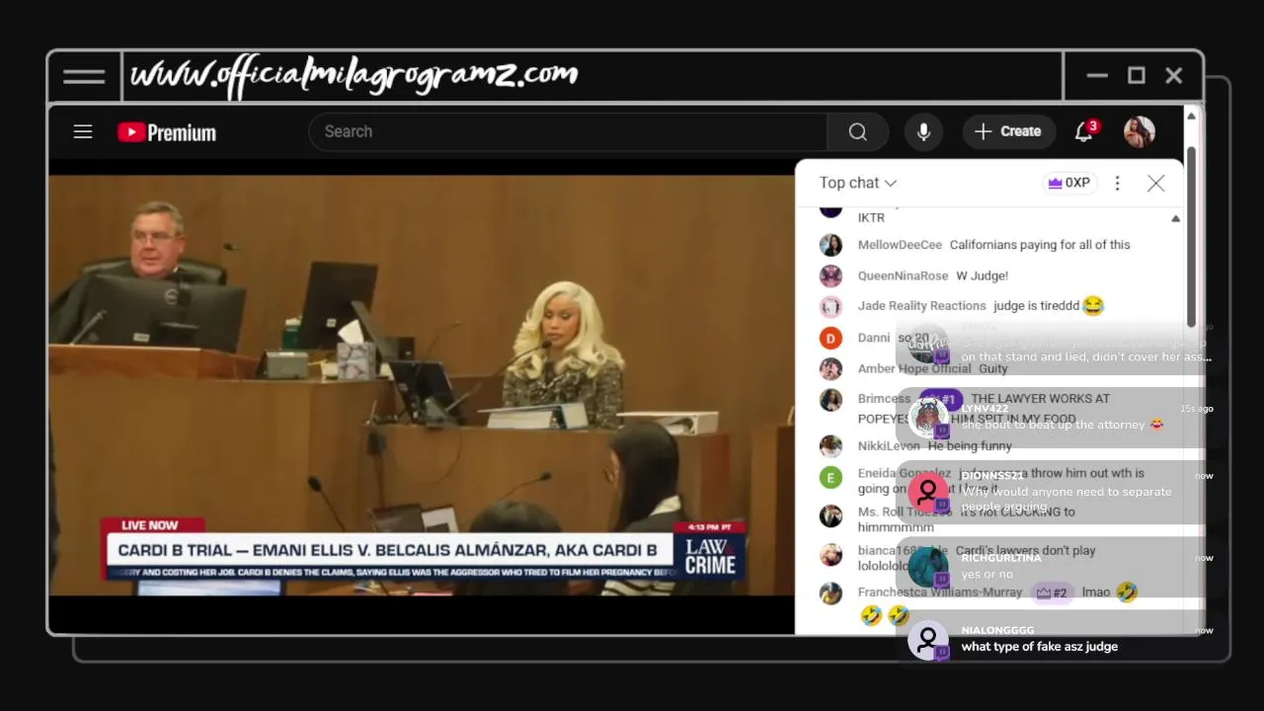Click MellowDeeCee's chat avatar
Screen dimensions: 1264x711
coord(830,245)
